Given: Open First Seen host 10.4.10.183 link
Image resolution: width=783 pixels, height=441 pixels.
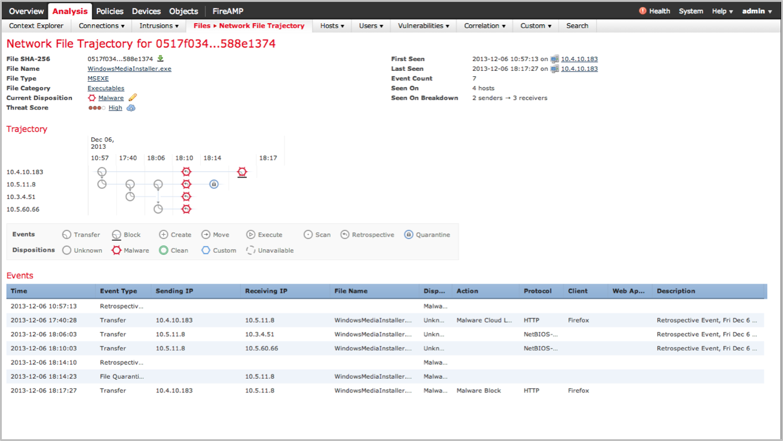Looking at the screenshot, I should point(579,59).
